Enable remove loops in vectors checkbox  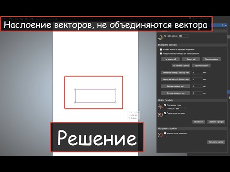(x=165, y=133)
